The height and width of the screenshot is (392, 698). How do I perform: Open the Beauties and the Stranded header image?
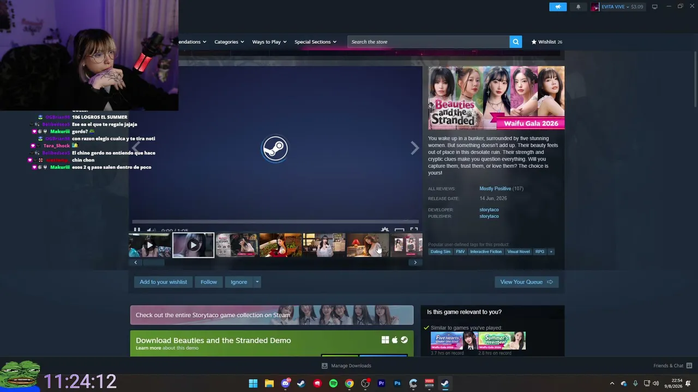click(x=496, y=98)
